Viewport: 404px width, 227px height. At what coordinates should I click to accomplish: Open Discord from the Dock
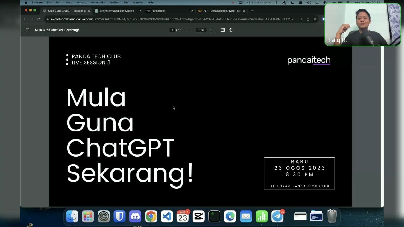[135, 216]
